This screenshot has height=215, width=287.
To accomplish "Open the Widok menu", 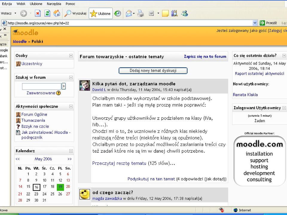I will pos(21,4).
